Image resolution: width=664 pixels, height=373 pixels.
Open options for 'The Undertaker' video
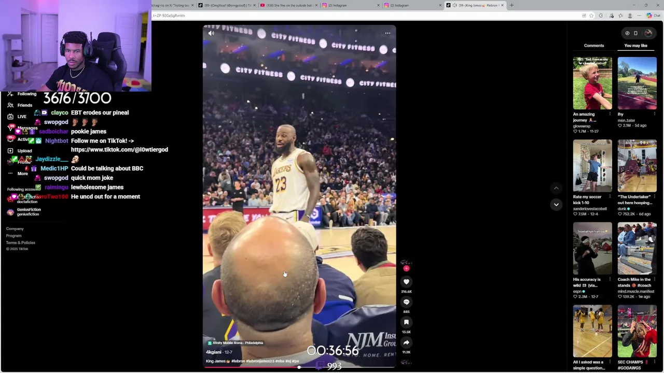pos(654,197)
